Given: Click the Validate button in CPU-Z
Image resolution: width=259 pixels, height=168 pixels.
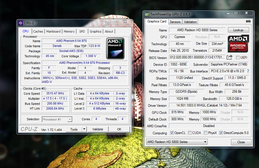Looking at the screenshot, I should point(98,129).
